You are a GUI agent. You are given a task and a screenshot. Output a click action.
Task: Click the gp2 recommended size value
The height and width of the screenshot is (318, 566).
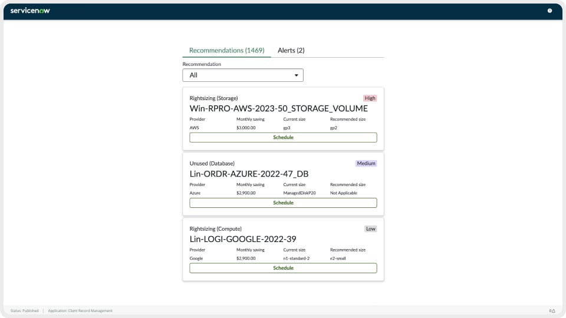[334, 128]
